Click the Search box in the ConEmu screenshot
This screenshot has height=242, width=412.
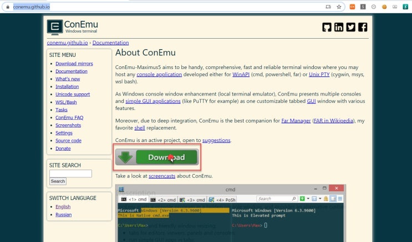(x=277, y=199)
